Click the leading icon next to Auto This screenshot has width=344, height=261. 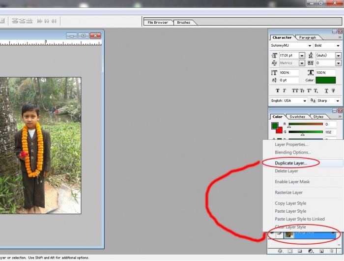(311, 55)
